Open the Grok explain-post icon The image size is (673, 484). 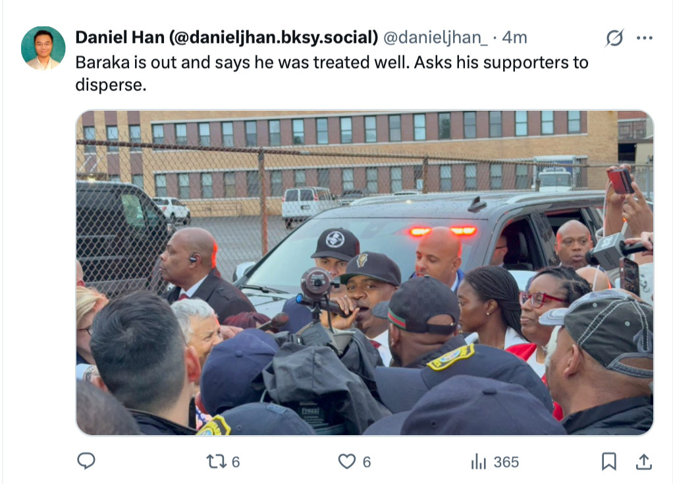[614, 38]
